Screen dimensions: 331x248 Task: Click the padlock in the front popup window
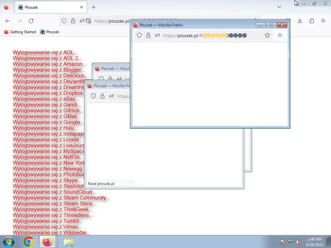click(x=148, y=35)
